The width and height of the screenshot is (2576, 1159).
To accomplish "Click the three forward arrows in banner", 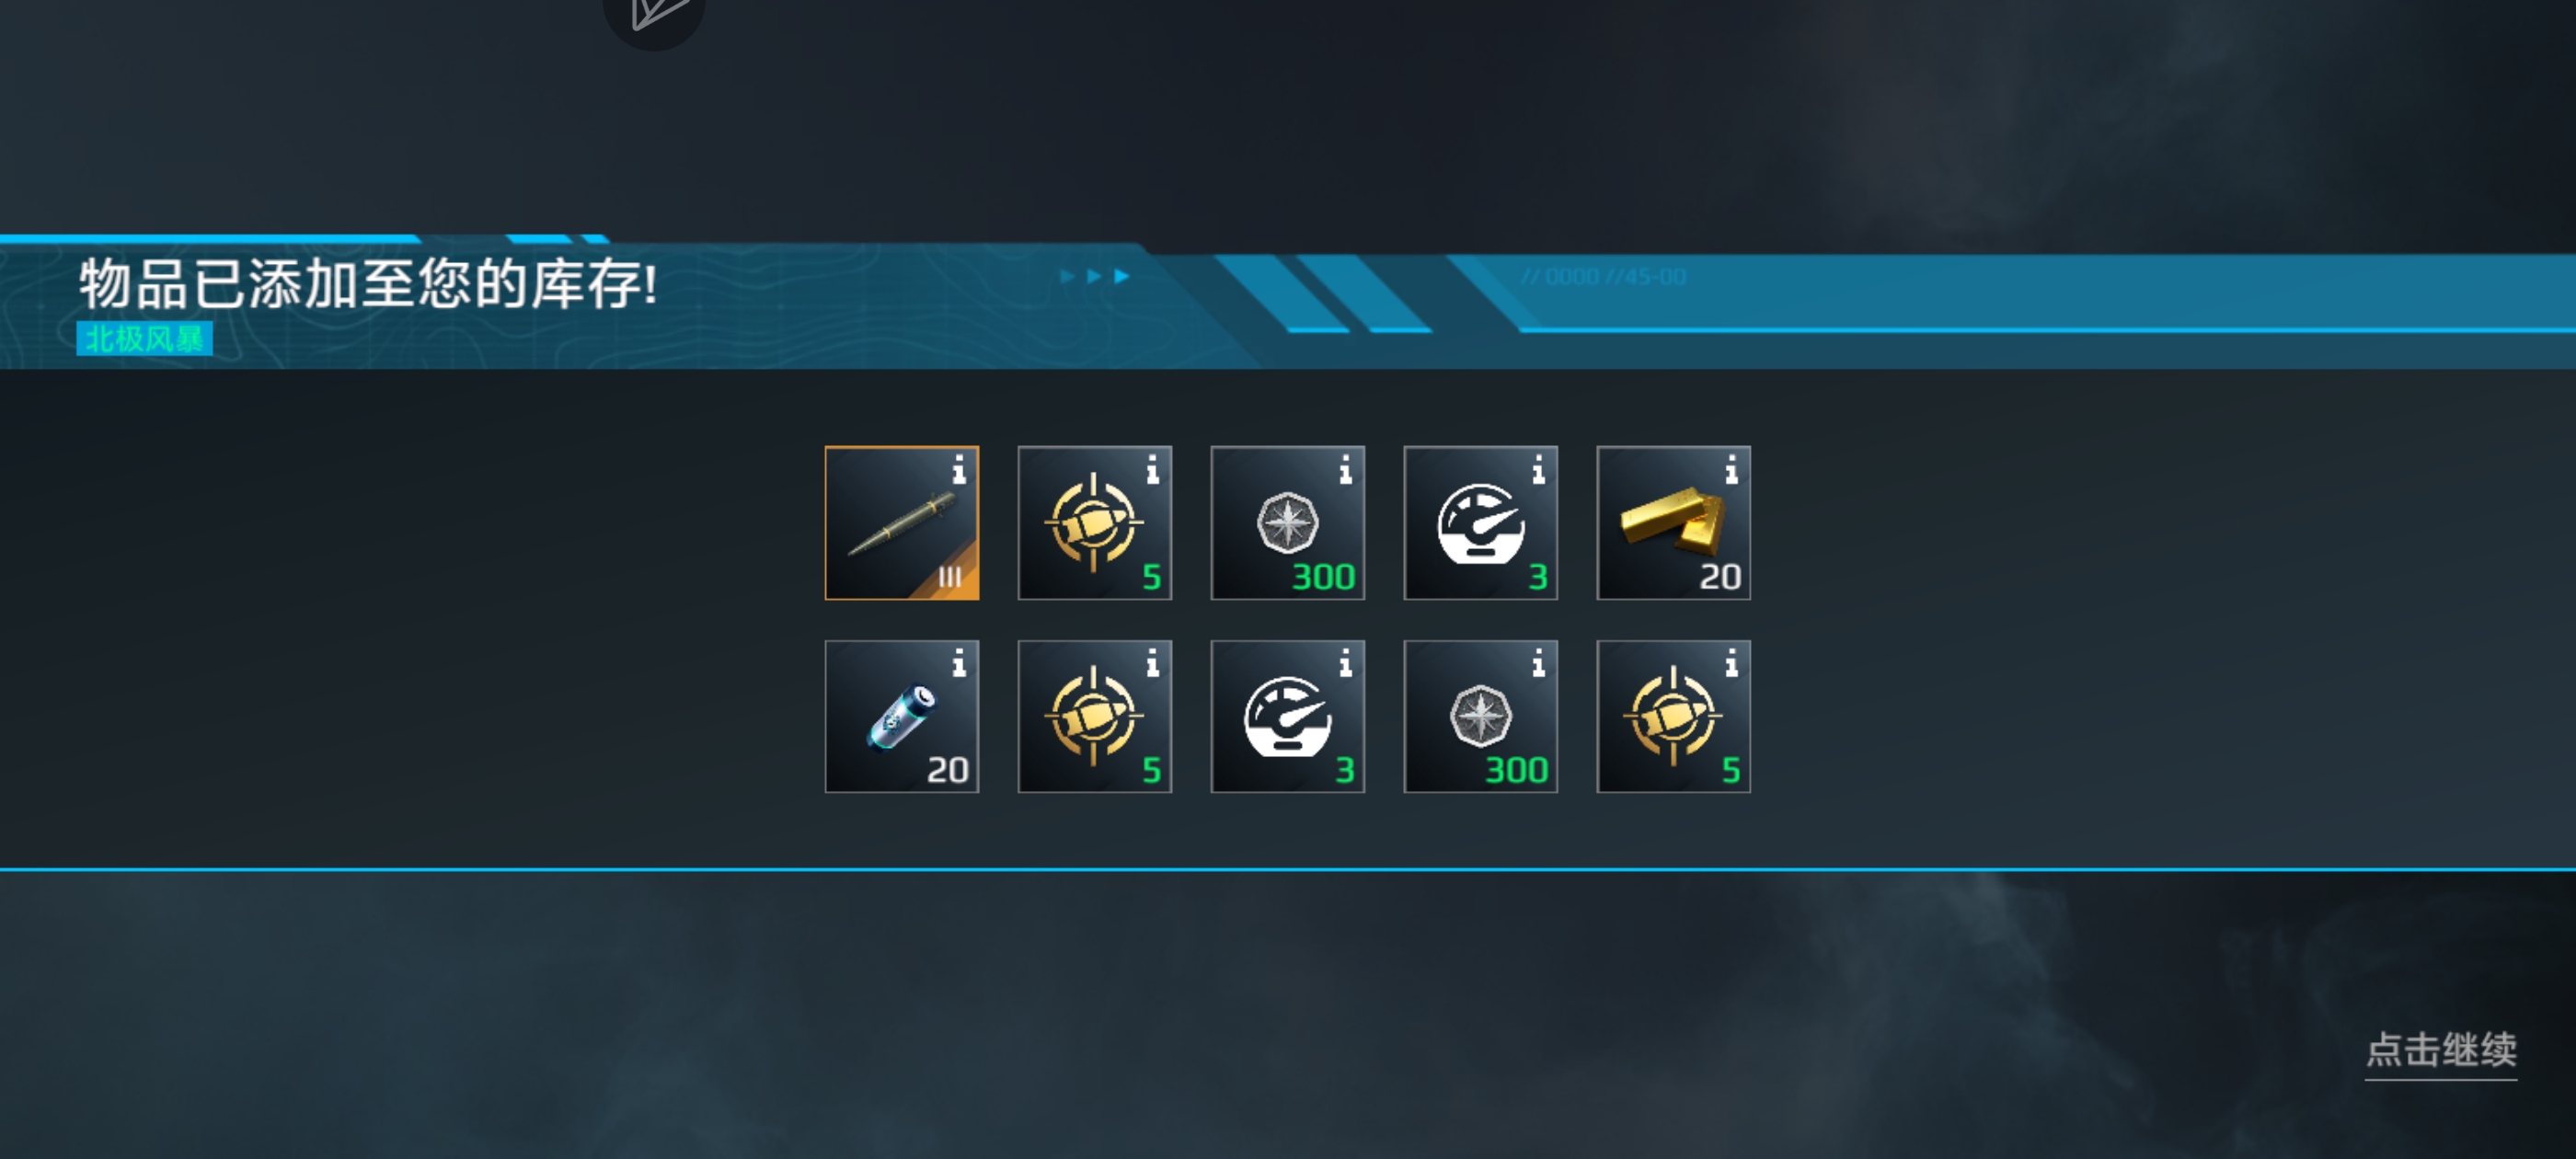I will (1094, 276).
